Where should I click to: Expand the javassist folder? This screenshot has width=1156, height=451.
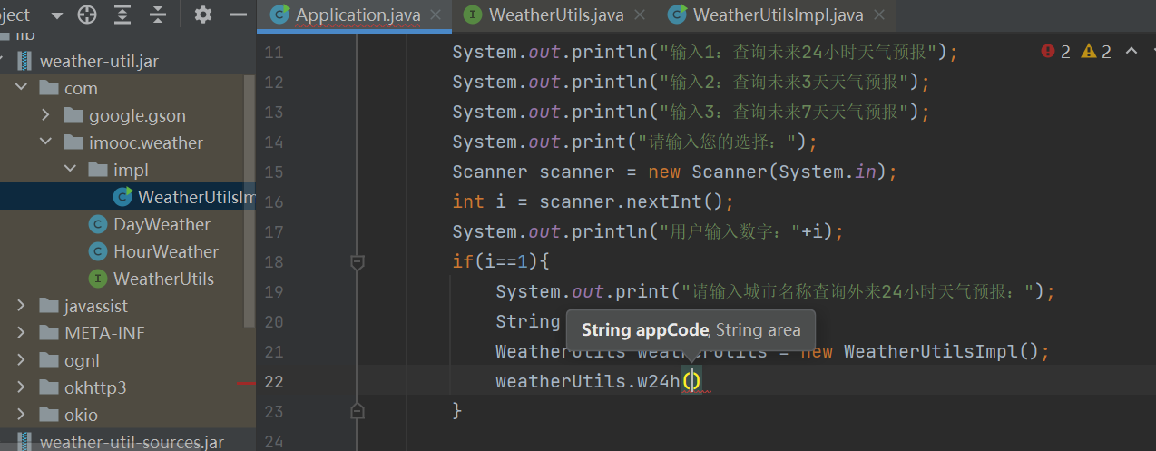click(22, 306)
